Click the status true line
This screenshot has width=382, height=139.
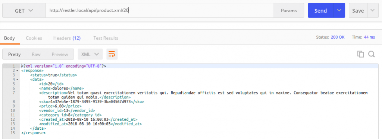tap(54, 75)
